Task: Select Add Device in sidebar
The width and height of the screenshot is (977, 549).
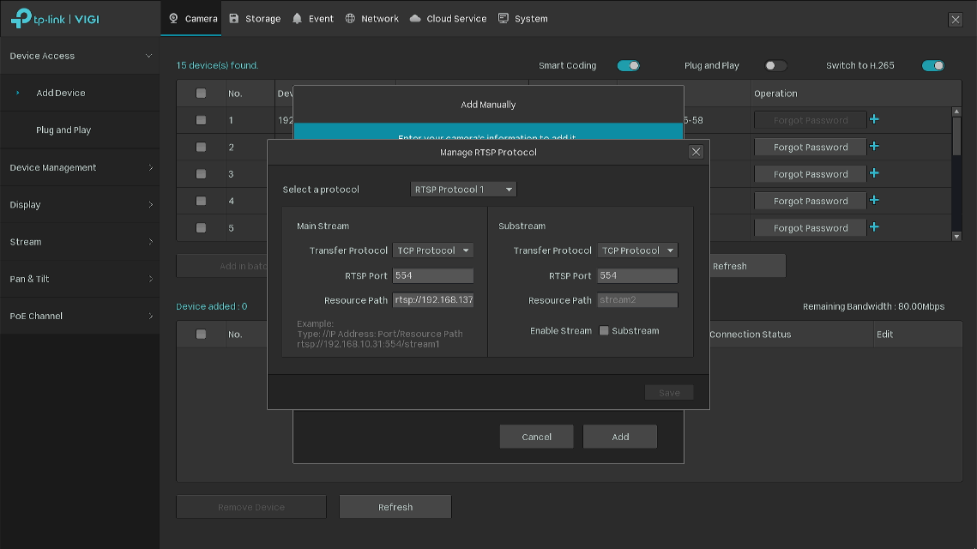Action: [80, 93]
